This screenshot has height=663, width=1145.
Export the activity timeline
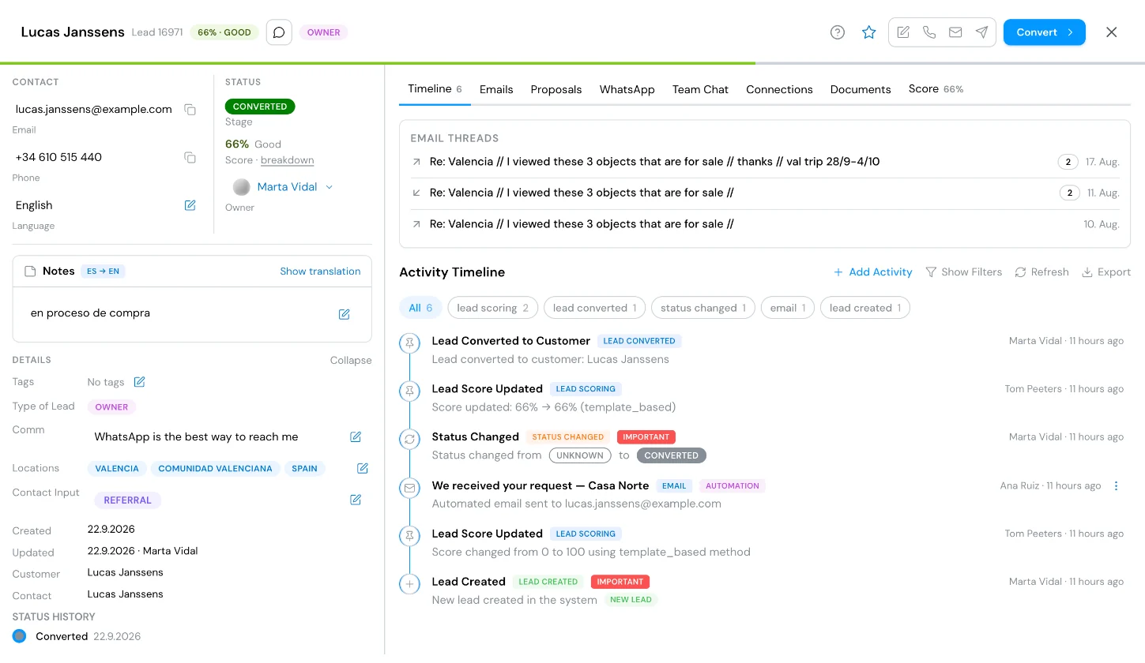pyautogui.click(x=1106, y=272)
